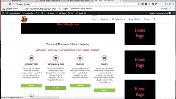The image size is (176, 99).
Task: Open the Contact page
Action: (x=147, y=19)
